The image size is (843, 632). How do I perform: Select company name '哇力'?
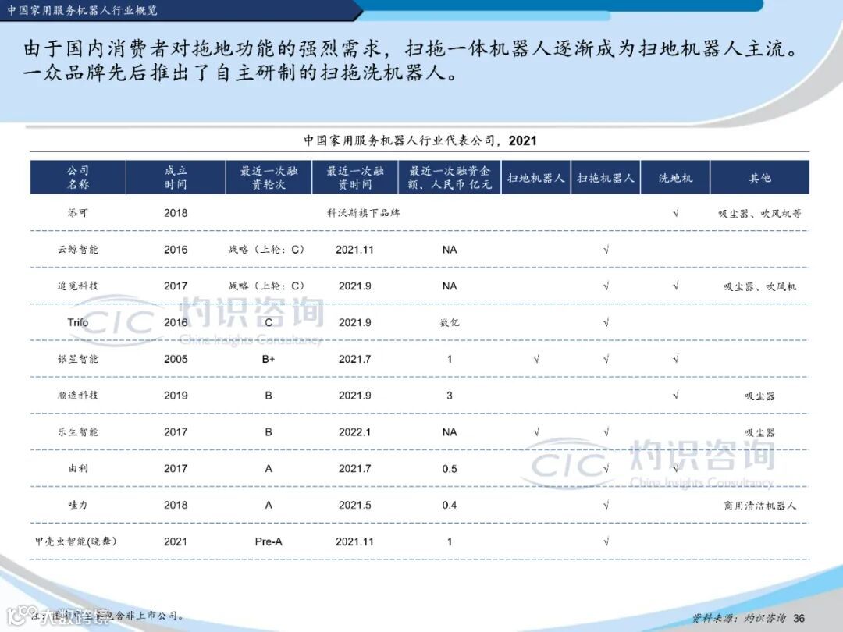[78, 505]
